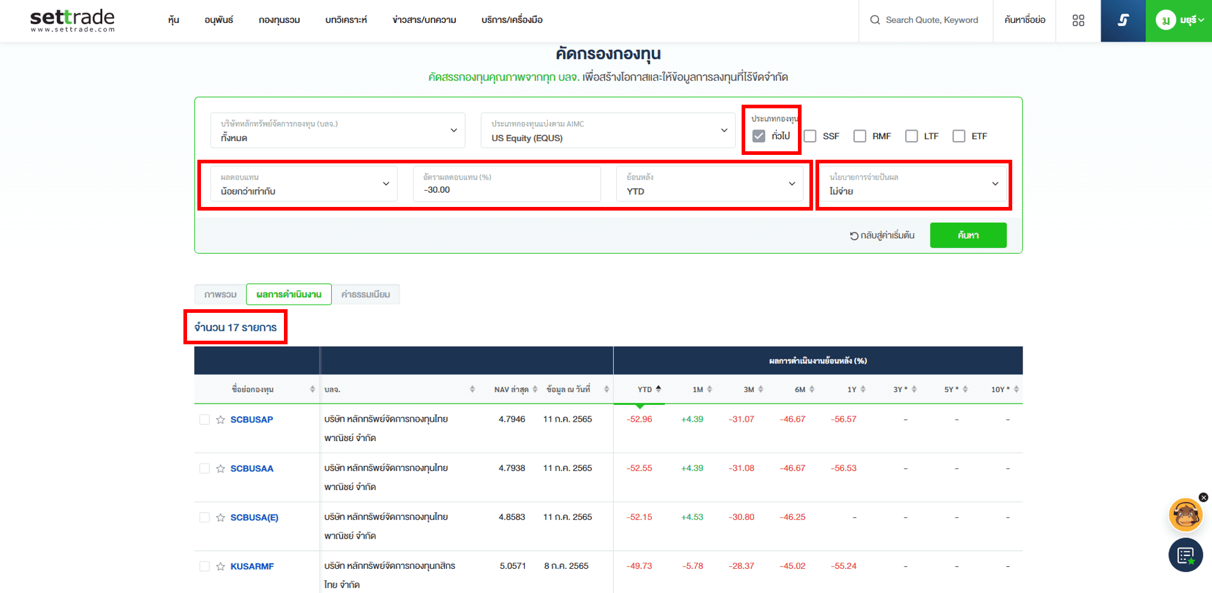Open the กองทุนรวม menu
The width and height of the screenshot is (1212, 593).
click(x=279, y=20)
